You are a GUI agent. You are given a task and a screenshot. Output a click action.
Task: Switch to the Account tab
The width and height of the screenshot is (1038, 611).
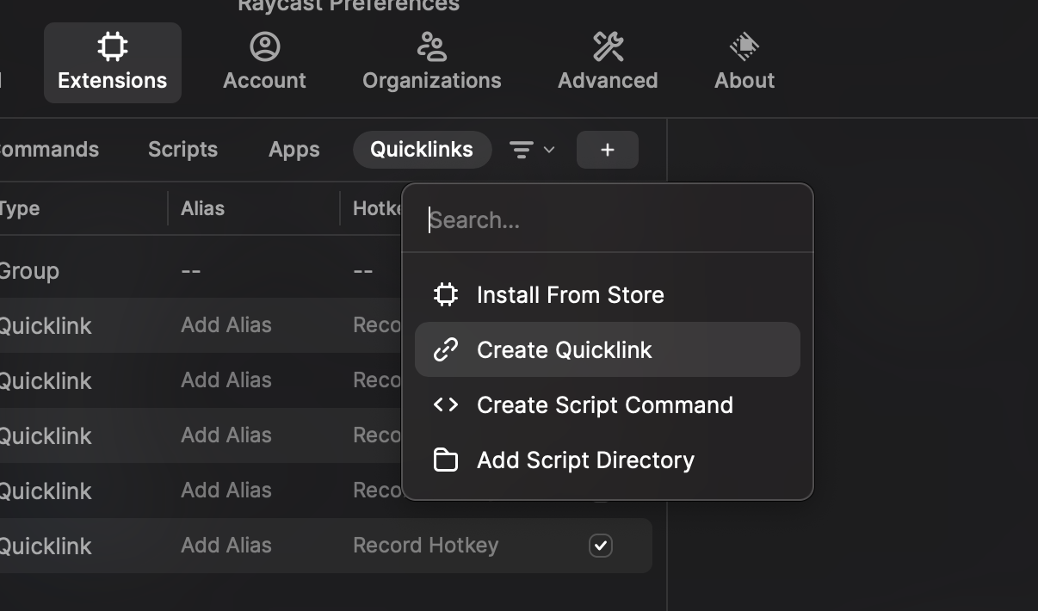coord(264,63)
